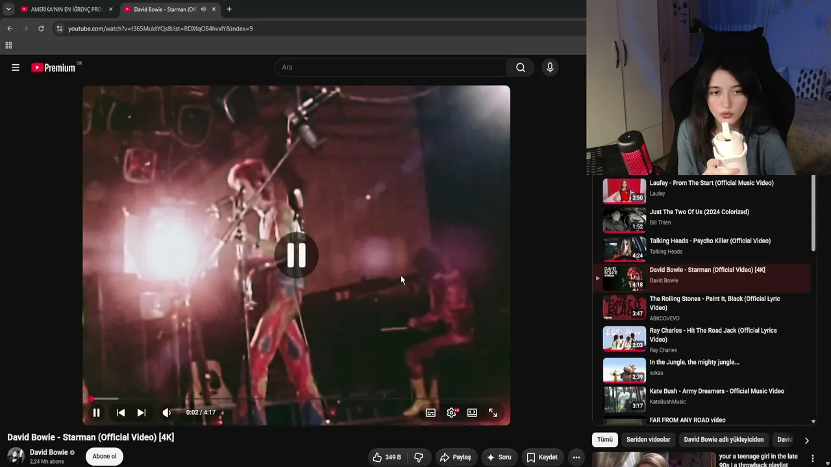831x467 pixels.
Task: Go back with browser back arrow
Action: click(x=10, y=29)
